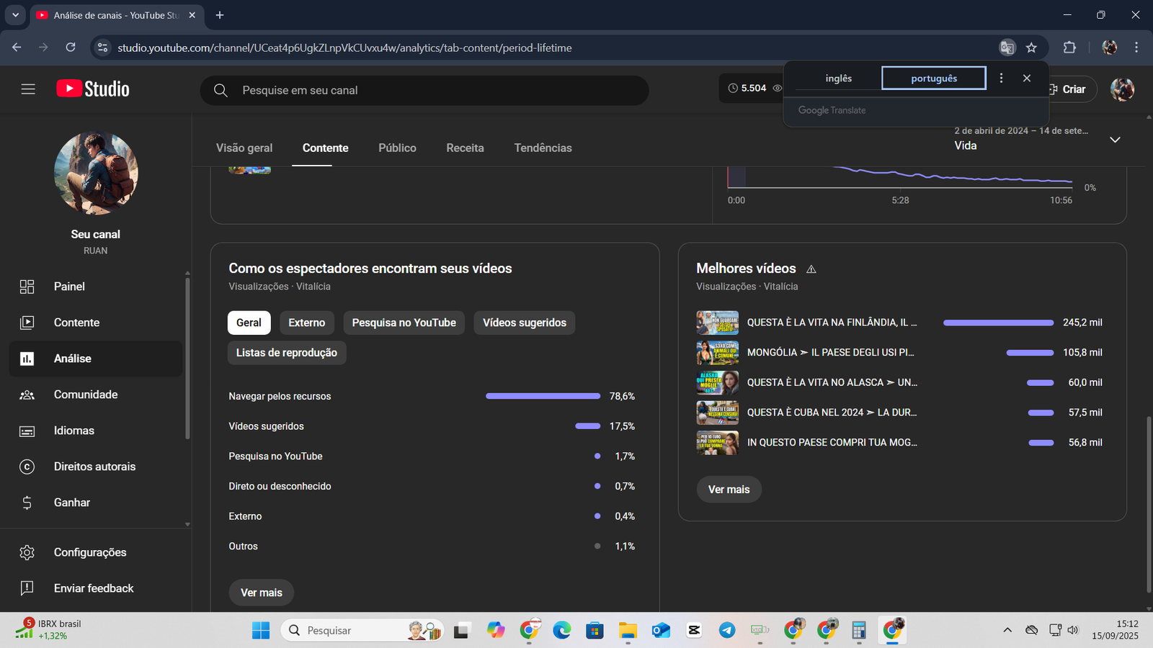Open Direitos autorais in sidebar

tap(94, 467)
